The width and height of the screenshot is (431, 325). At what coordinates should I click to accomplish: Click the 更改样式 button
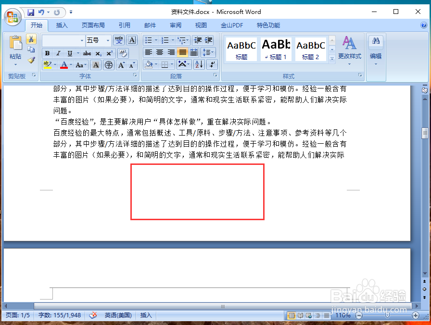[350, 53]
